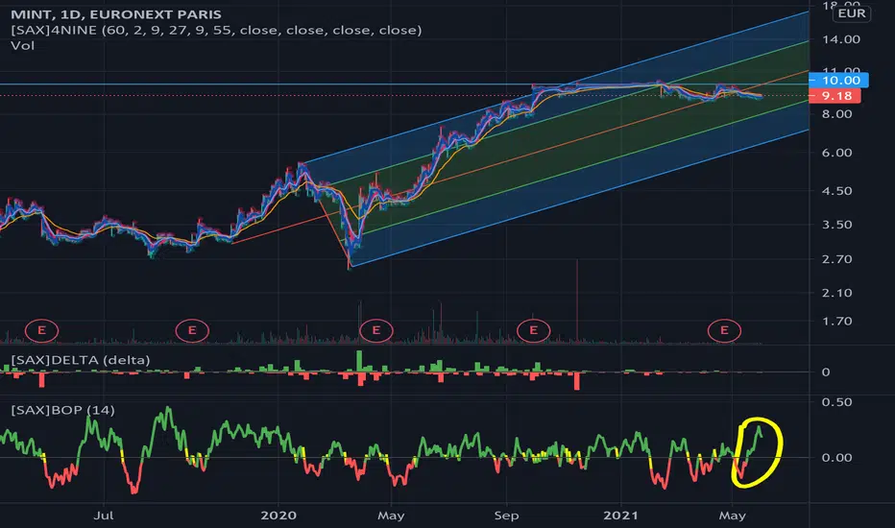Click the 2020 time axis label

point(278,516)
